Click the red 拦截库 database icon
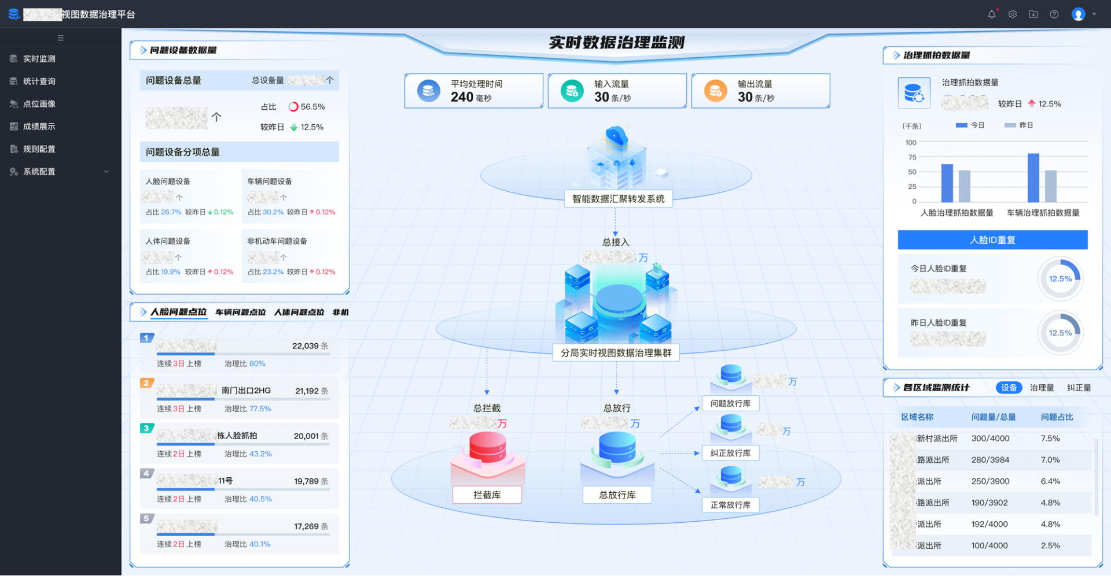Image resolution: width=1111 pixels, height=576 pixels. pos(488,456)
